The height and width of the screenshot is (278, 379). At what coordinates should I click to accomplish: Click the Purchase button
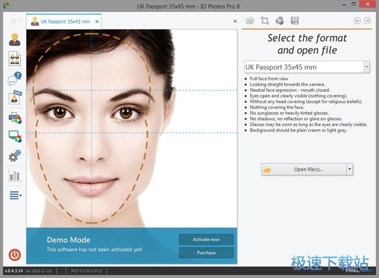click(206, 253)
